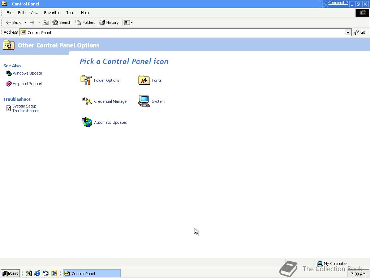Open the System computer icon

(144, 101)
